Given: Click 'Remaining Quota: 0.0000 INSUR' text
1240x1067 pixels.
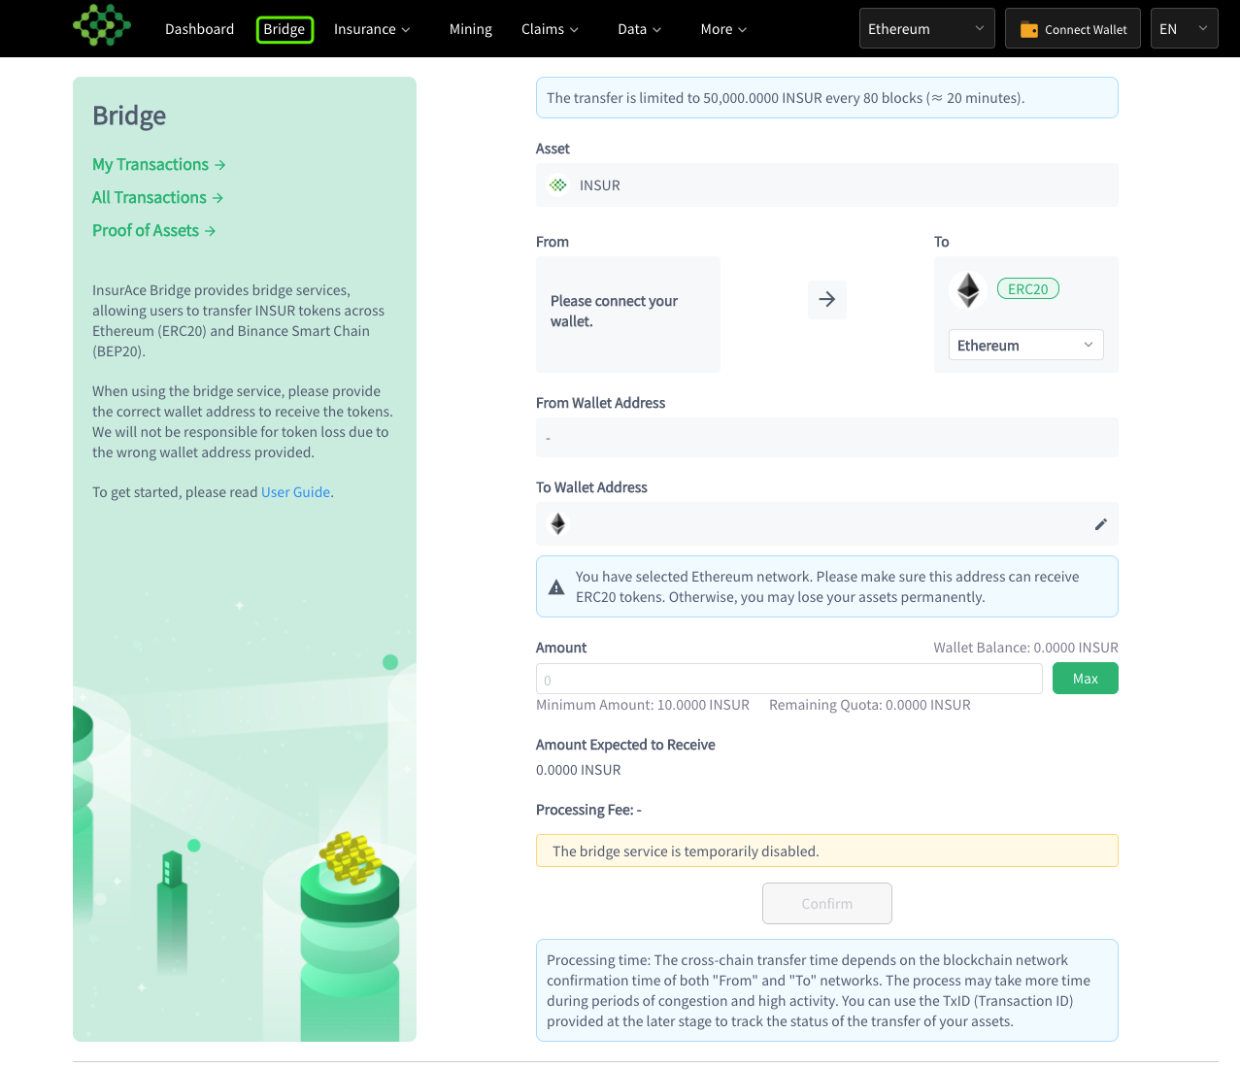Looking at the screenshot, I should pyautogui.click(x=870, y=705).
